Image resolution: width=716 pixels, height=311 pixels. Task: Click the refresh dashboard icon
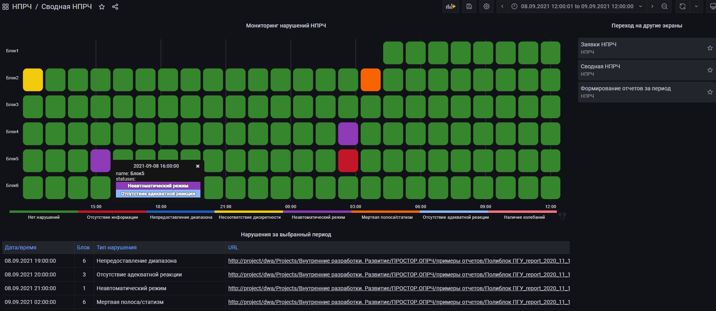(683, 6)
